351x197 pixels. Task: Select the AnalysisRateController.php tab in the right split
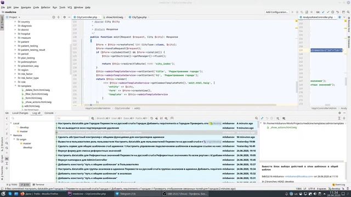[x=318, y=17]
